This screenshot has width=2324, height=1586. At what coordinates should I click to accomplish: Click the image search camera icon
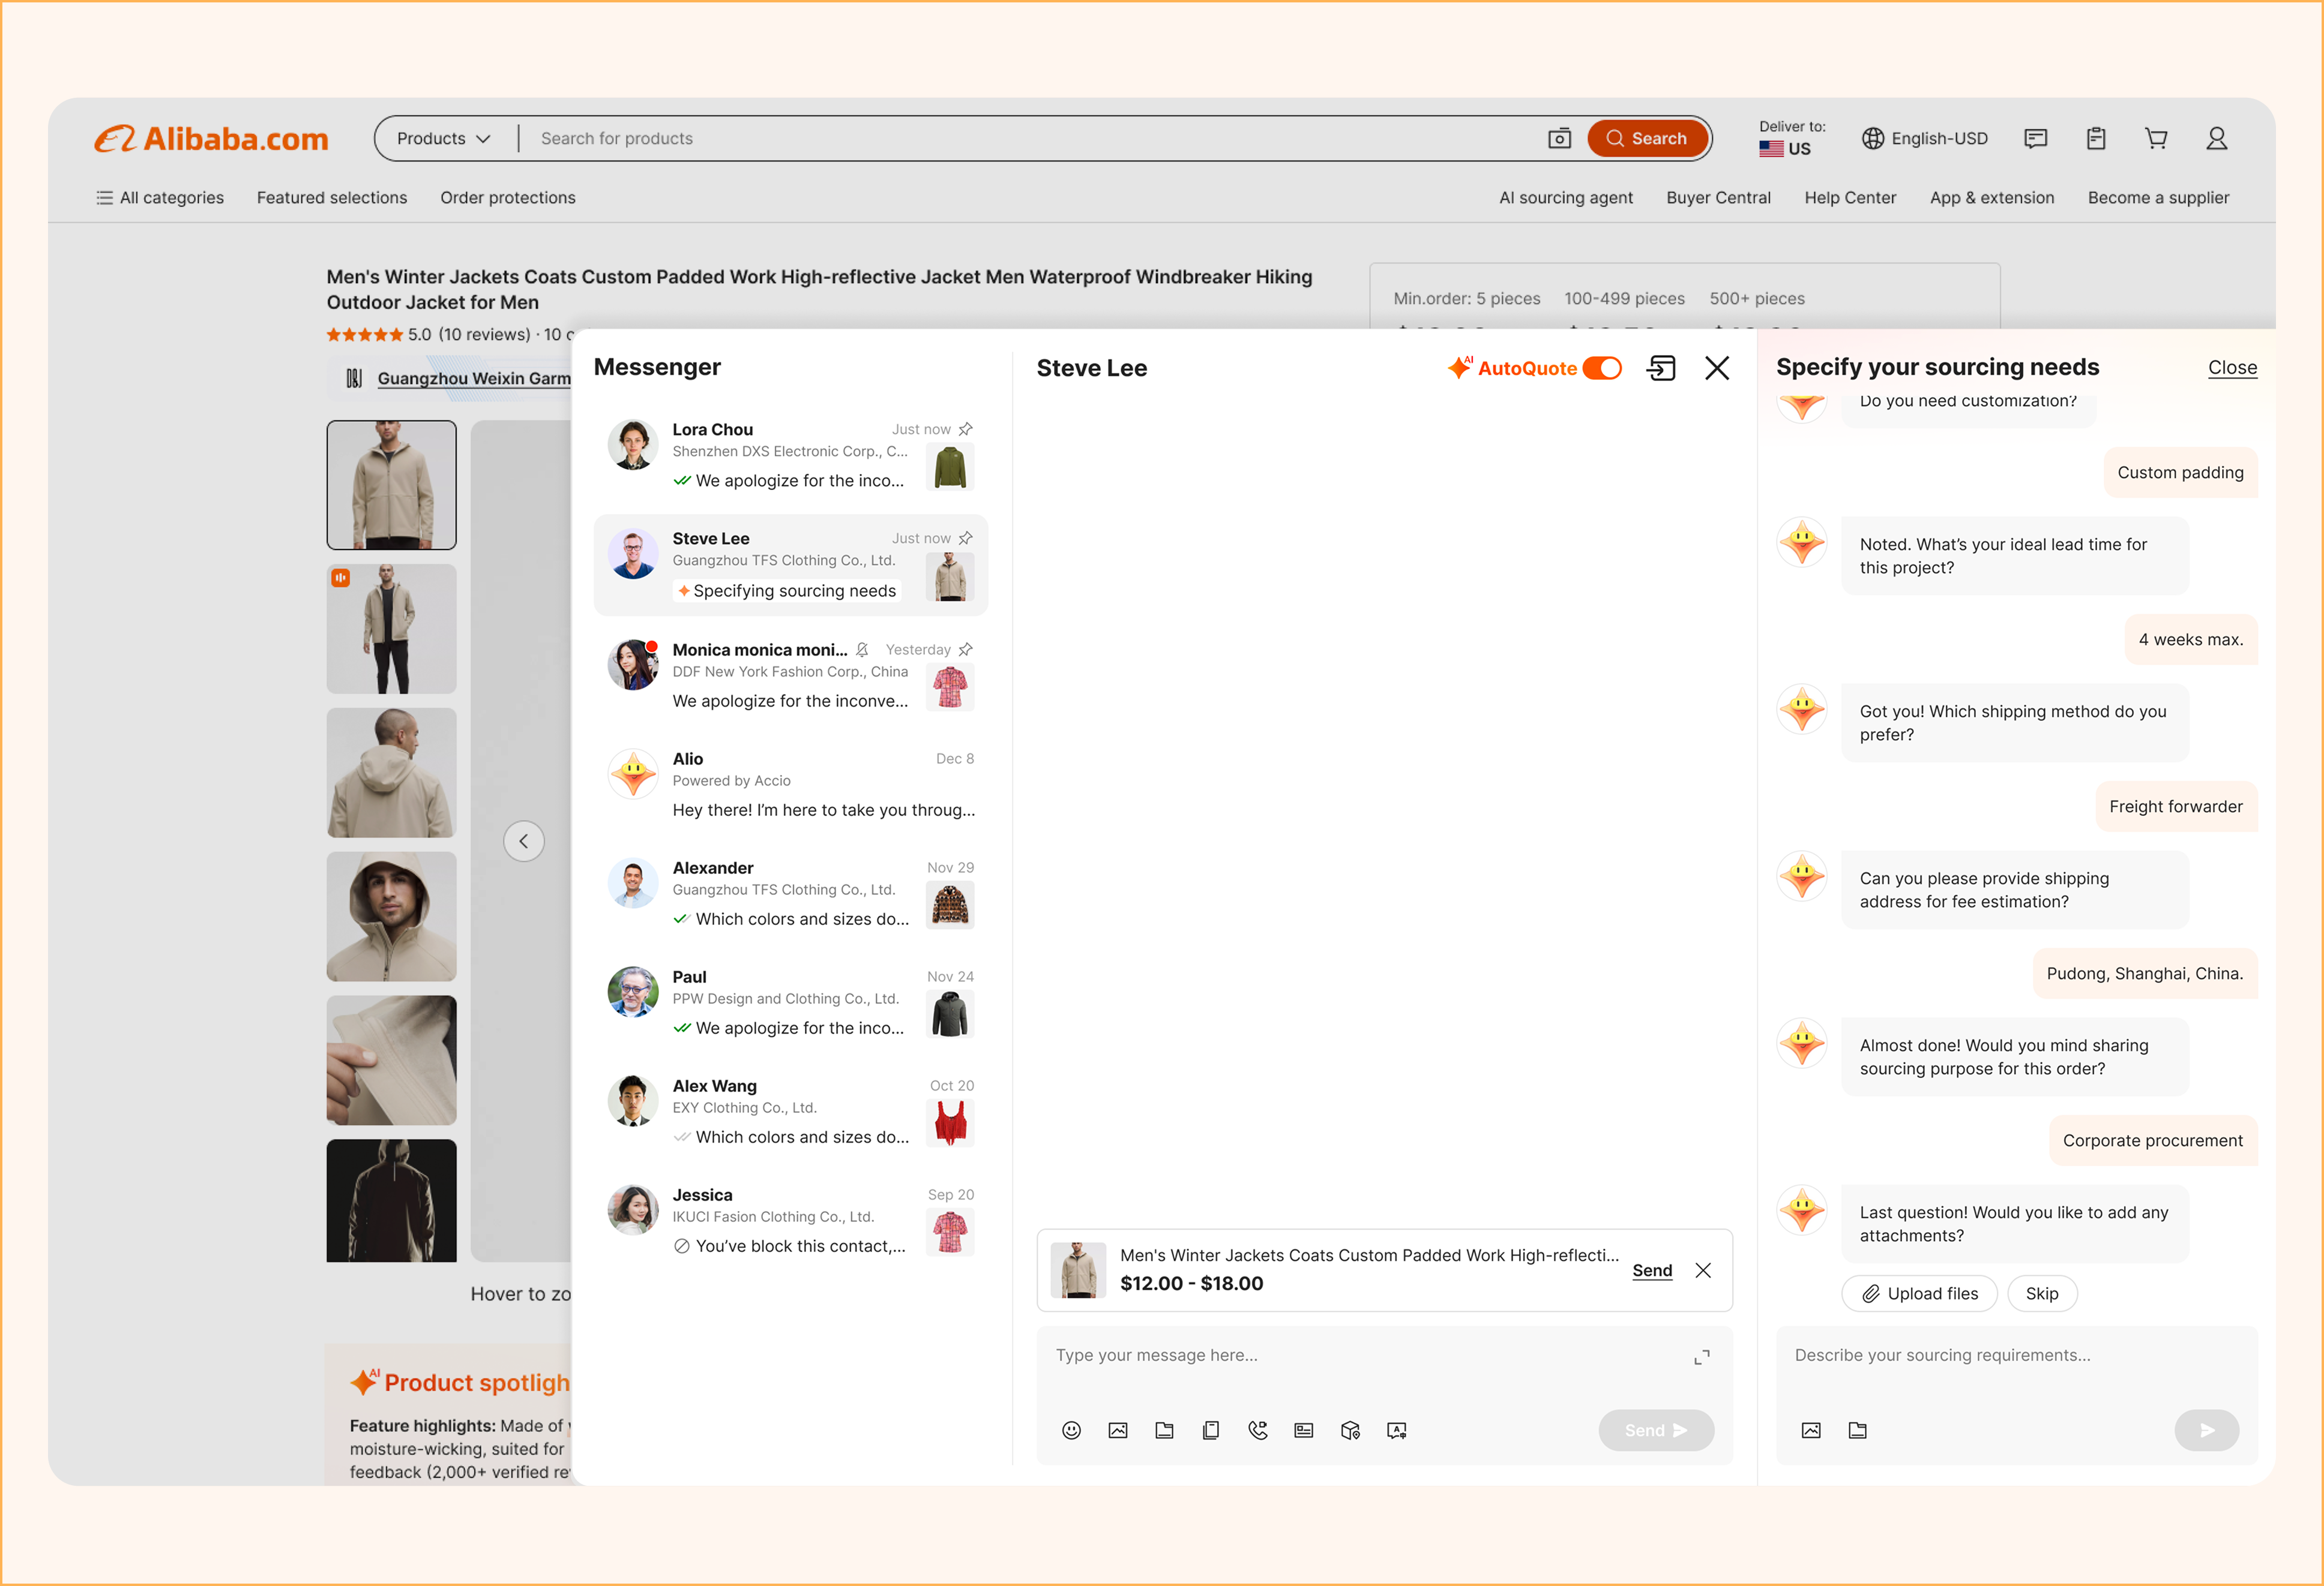pos(1559,138)
